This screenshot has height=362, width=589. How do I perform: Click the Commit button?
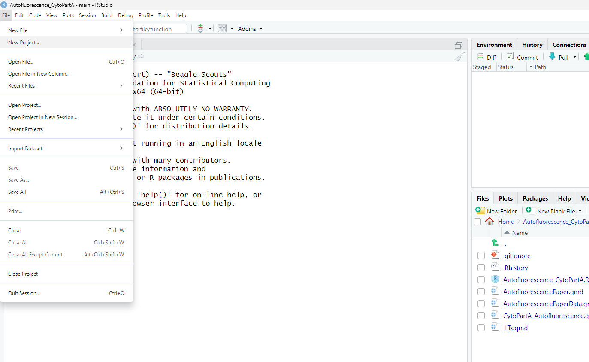[x=523, y=57]
